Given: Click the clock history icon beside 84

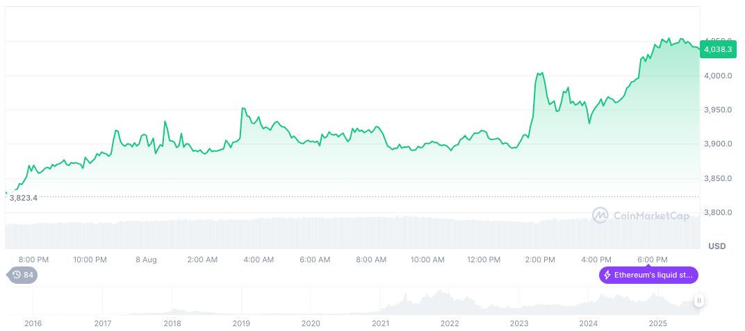Looking at the screenshot, I should [16, 275].
